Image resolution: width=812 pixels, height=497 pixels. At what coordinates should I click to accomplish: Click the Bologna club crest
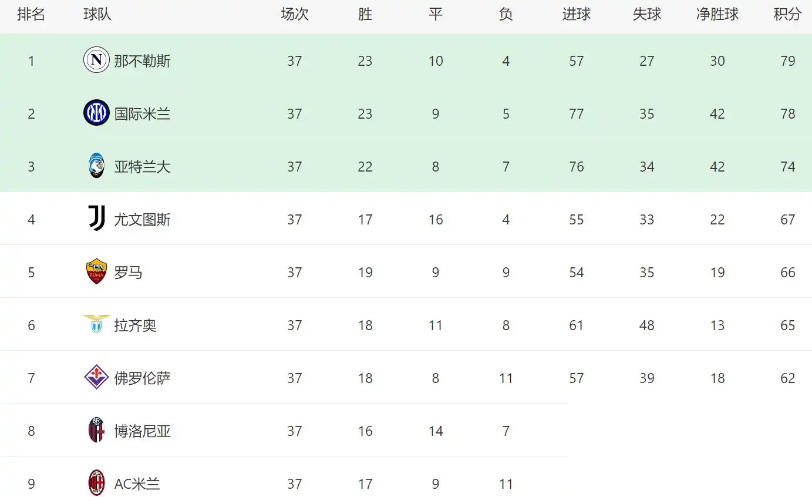[x=96, y=430]
